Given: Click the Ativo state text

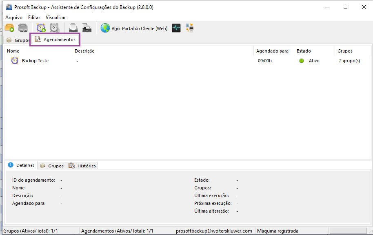Looking at the screenshot, I should pyautogui.click(x=314, y=61).
